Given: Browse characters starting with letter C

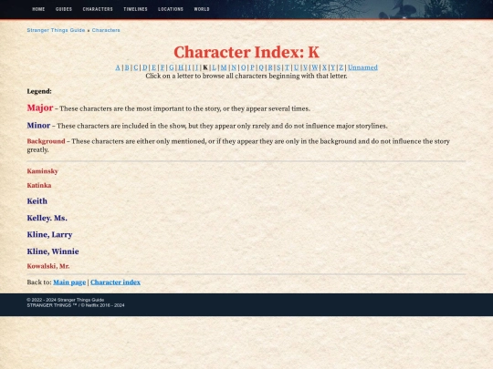Looking at the screenshot, I should coord(135,67).
